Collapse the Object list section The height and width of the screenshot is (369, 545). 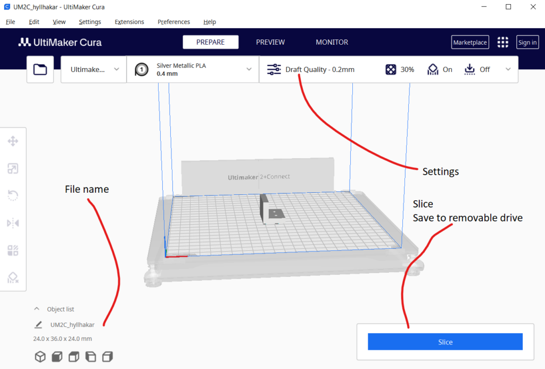[37, 309]
